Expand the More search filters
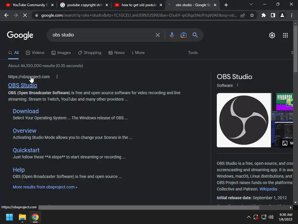The width and height of the screenshot is (298, 224). pos(138,53)
